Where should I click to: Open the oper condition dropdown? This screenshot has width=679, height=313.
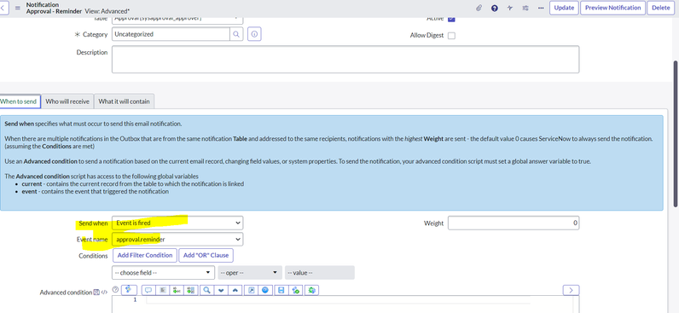click(250, 273)
